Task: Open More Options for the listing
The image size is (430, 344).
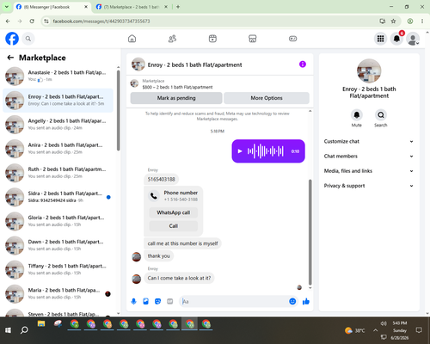Action: click(x=267, y=98)
